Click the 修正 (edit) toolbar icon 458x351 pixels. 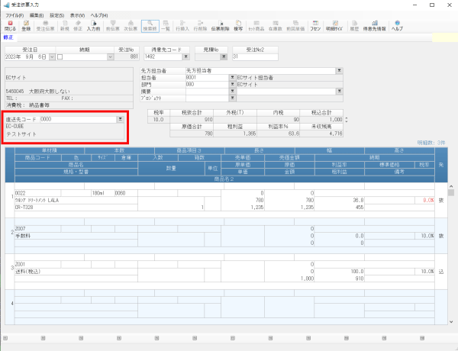click(x=78, y=26)
